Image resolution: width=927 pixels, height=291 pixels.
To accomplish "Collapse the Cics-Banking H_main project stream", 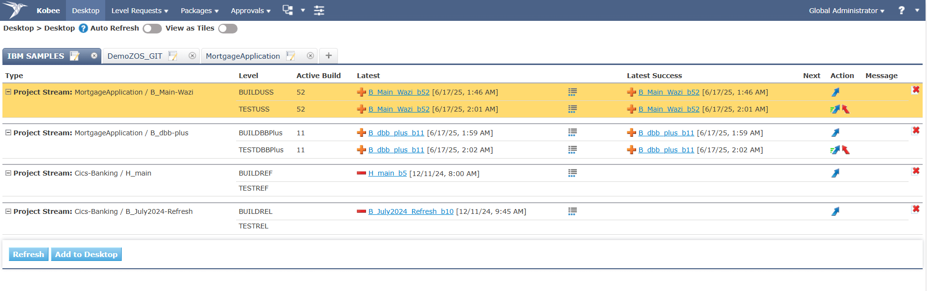I will pyautogui.click(x=8, y=173).
